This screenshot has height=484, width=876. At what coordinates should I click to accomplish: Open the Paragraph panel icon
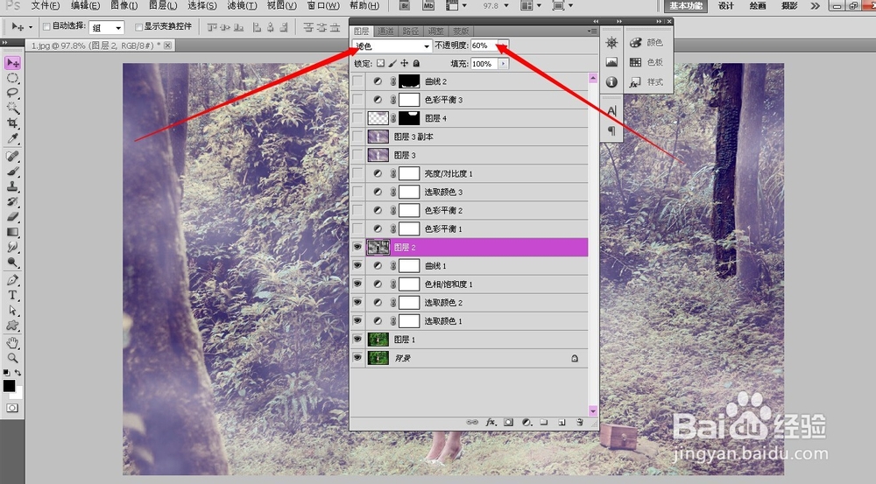point(611,130)
